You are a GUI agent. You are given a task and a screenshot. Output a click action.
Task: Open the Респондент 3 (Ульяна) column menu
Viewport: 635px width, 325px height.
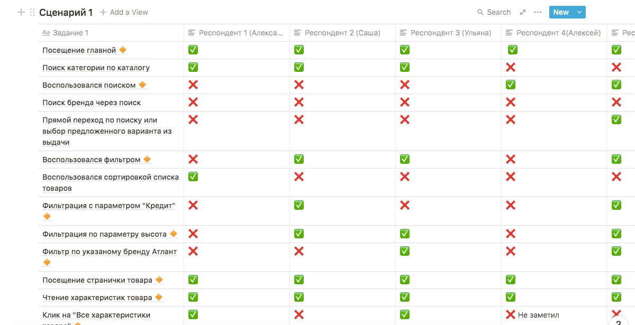pos(451,33)
